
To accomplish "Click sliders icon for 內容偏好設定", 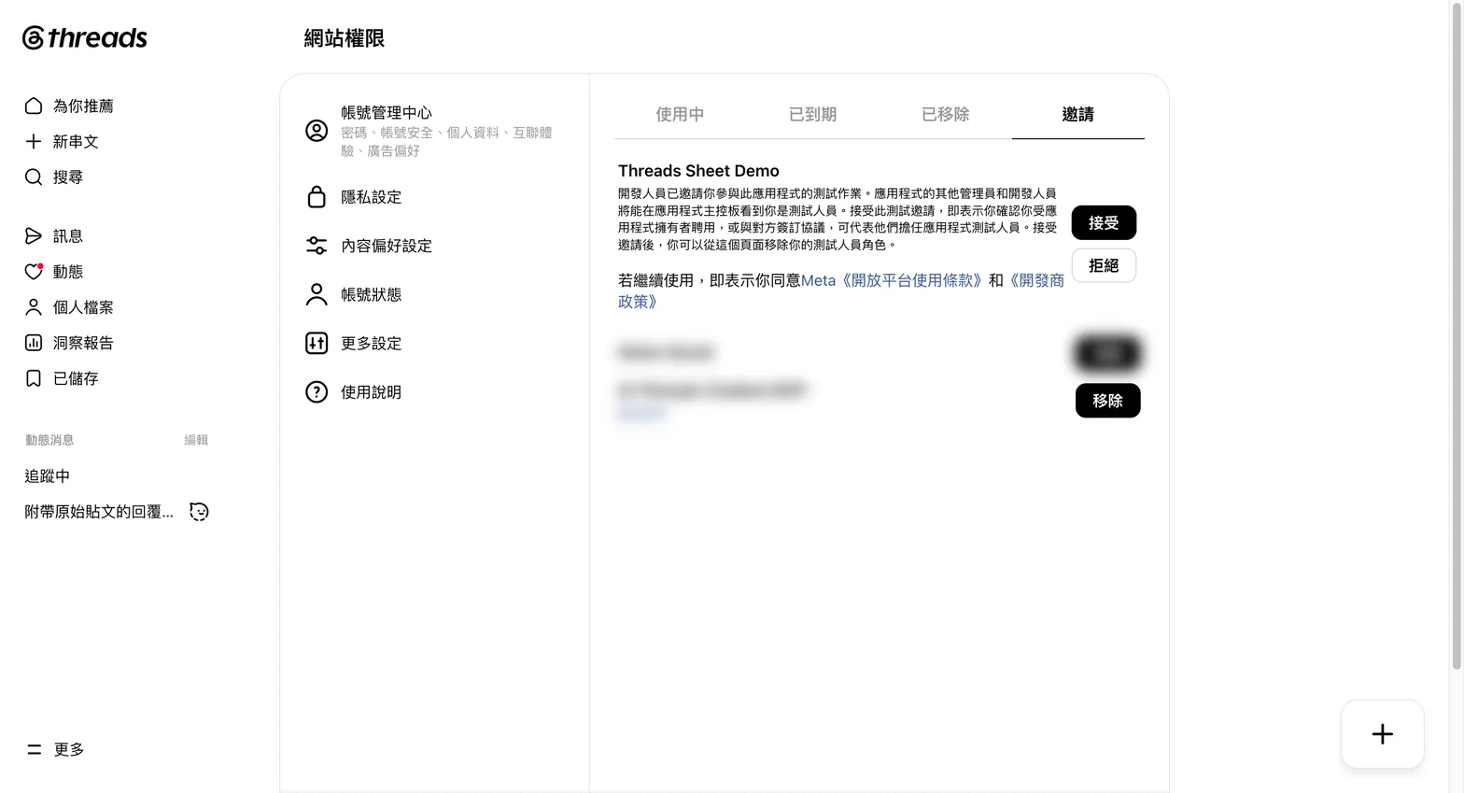I will point(317,246).
